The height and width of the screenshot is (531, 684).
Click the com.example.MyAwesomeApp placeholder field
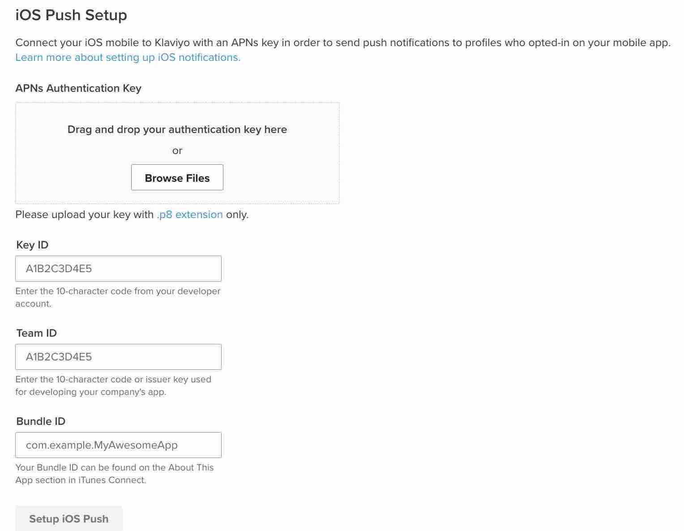pyautogui.click(x=118, y=445)
